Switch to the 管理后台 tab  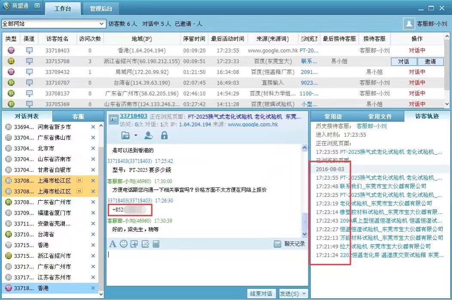tap(101, 9)
